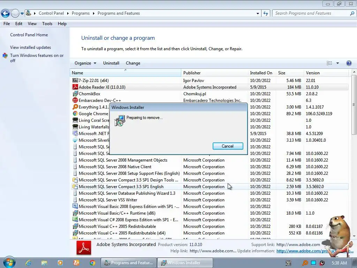Sort by the Name column header
Screen dimensions: 357x268
coord(126,73)
